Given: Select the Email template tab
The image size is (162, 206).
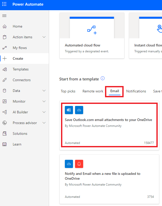Looking at the screenshot, I should coord(115,91).
